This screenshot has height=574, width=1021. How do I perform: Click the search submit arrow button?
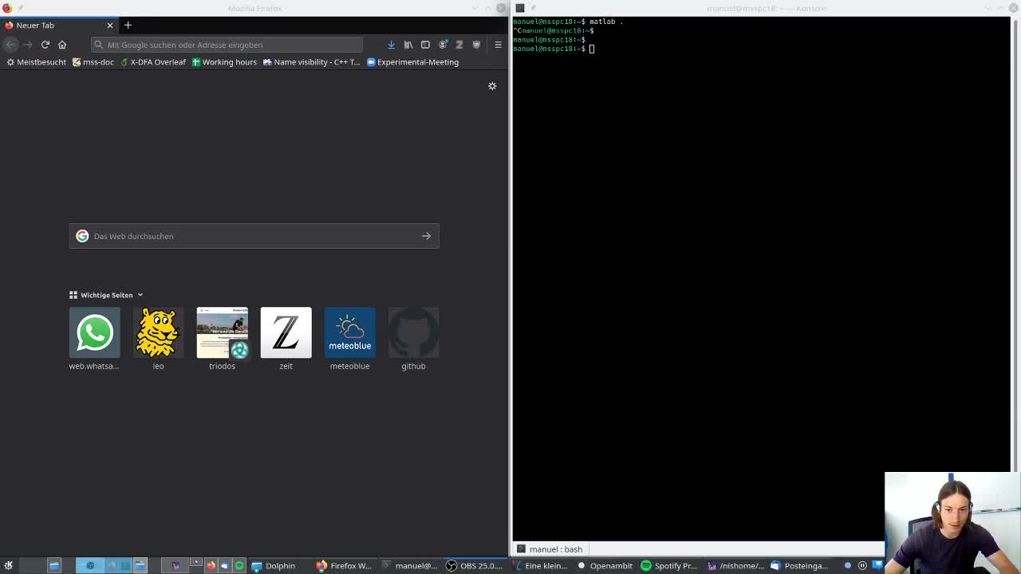click(x=426, y=236)
